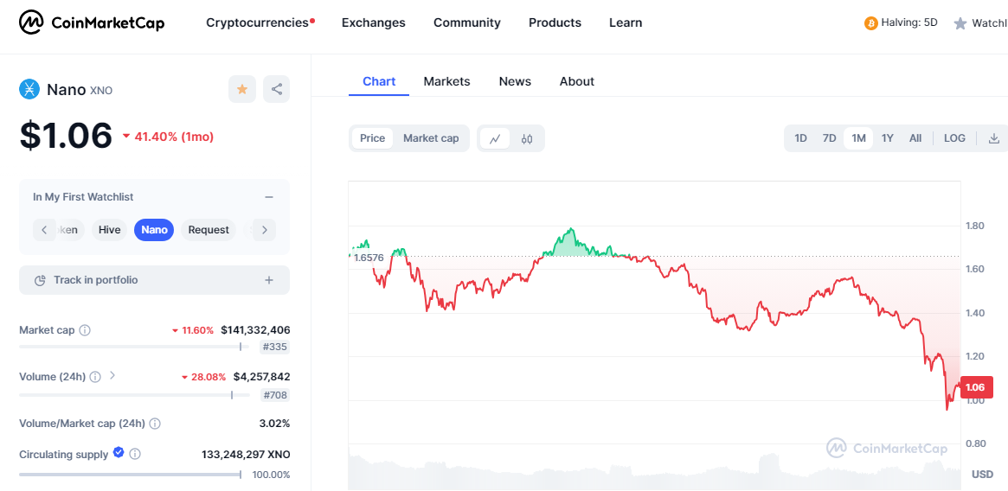The height and width of the screenshot is (491, 1008).
Task: Select Price chart toggle
Action: tap(372, 138)
